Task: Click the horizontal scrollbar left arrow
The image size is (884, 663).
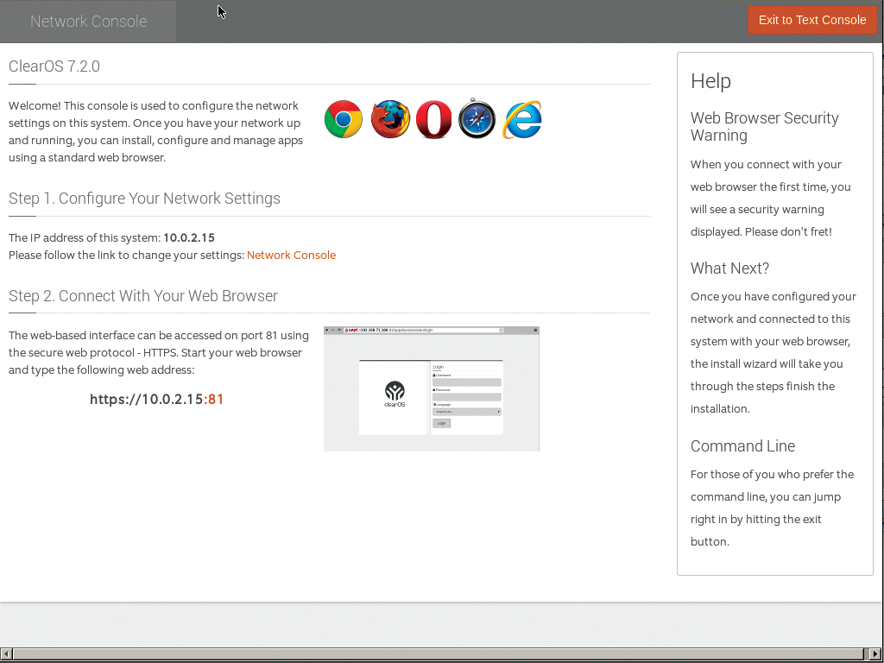Action: 6,654
